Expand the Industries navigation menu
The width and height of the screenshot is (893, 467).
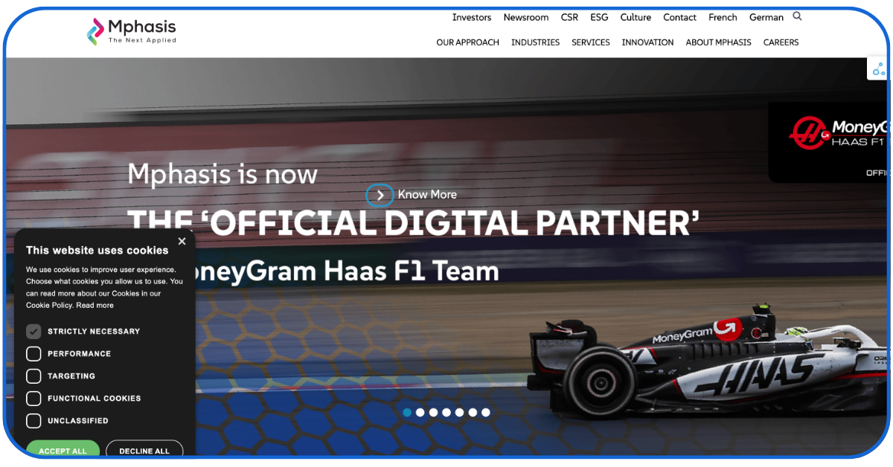point(535,42)
